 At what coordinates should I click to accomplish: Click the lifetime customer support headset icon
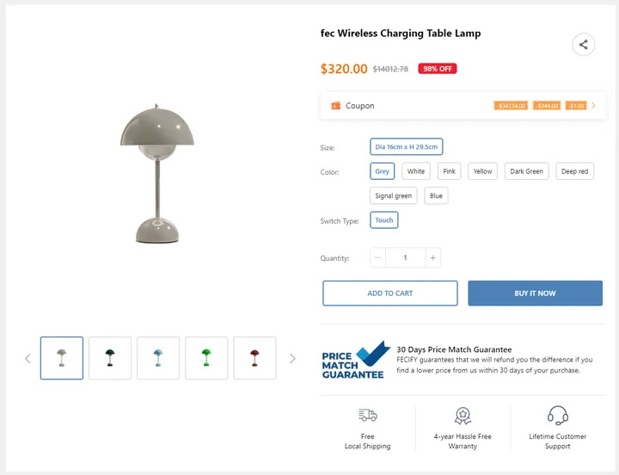[557, 416]
